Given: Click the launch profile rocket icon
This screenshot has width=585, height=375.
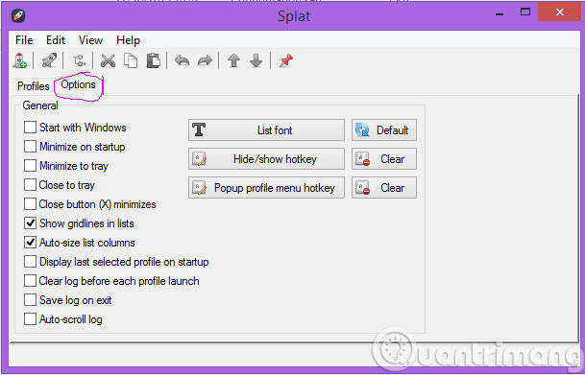Looking at the screenshot, I should pyautogui.click(x=49, y=60).
